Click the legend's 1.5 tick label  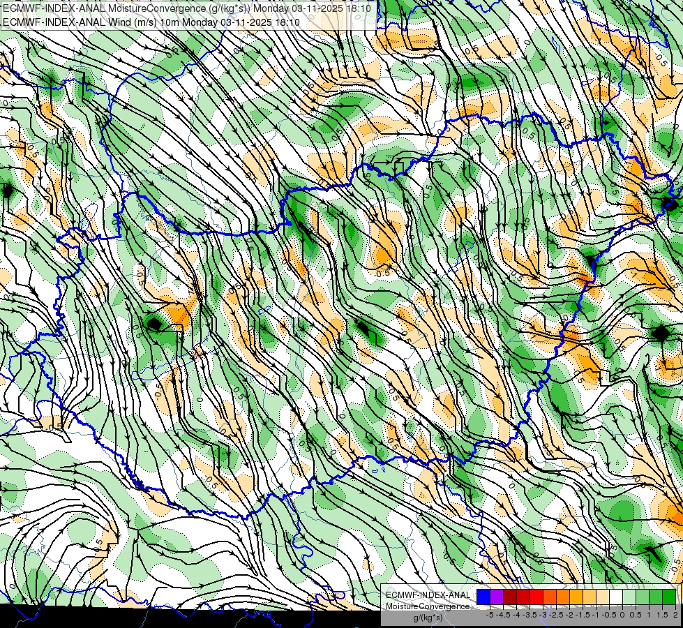click(x=662, y=615)
